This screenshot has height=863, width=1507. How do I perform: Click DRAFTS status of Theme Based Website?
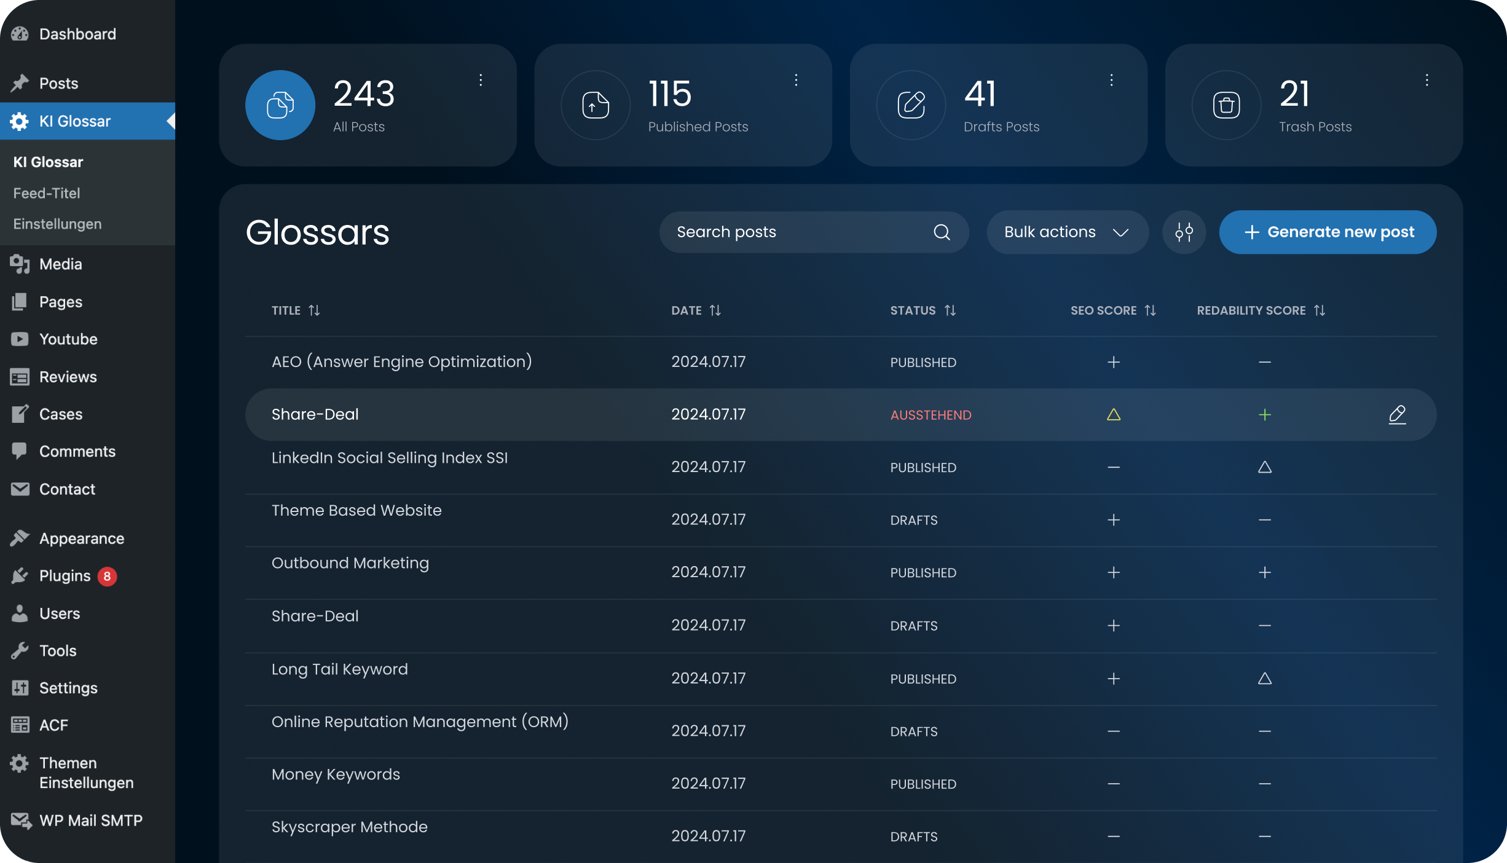click(914, 521)
